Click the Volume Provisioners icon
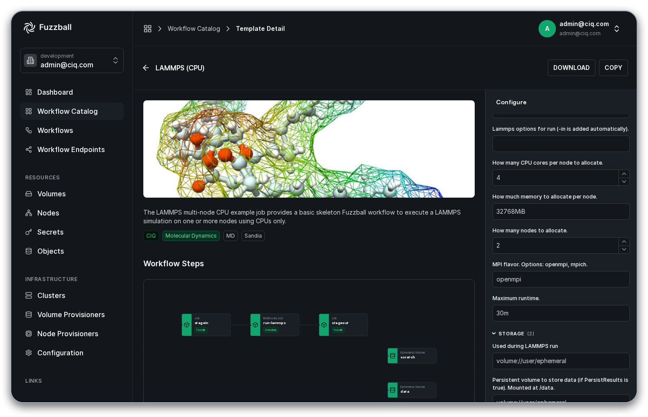The width and height of the screenshot is (648, 417). point(29,314)
